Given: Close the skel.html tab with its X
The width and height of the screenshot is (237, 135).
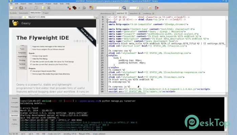Looking at the screenshot, I should (x=126, y=13).
